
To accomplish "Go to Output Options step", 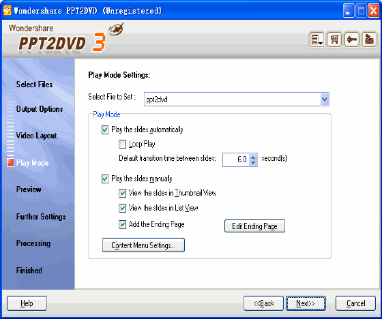I will (40, 109).
